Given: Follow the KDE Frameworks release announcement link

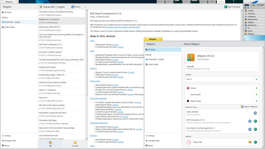Looking at the screenshot, I should (x=123, y=27).
